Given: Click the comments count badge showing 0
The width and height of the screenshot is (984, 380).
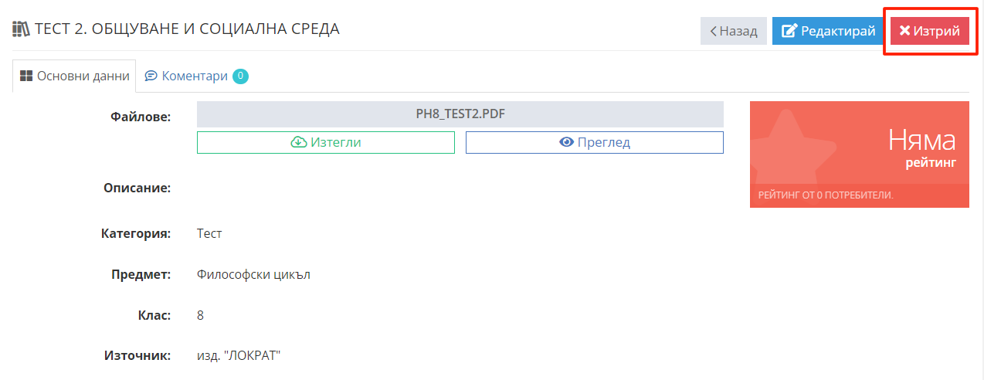Looking at the screenshot, I should [x=240, y=76].
